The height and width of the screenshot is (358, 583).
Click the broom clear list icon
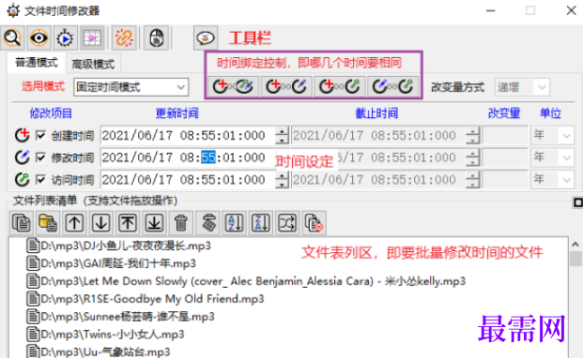point(207,223)
